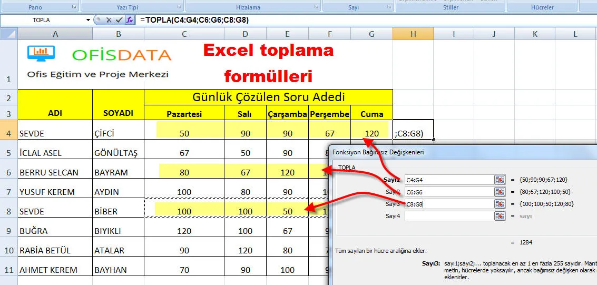Image resolution: width=597 pixels, height=285 pixels.
Task: Open the Name Box dropdown showing TOPLA
Action: [88, 20]
